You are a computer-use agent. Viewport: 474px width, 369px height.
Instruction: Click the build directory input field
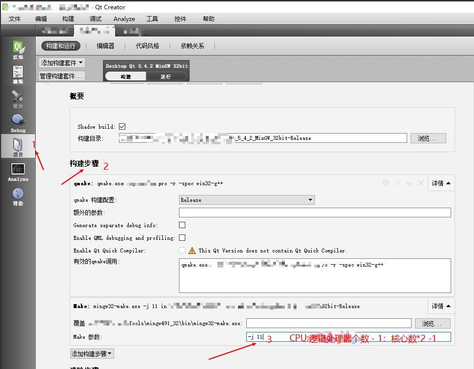pyautogui.click(x=263, y=138)
